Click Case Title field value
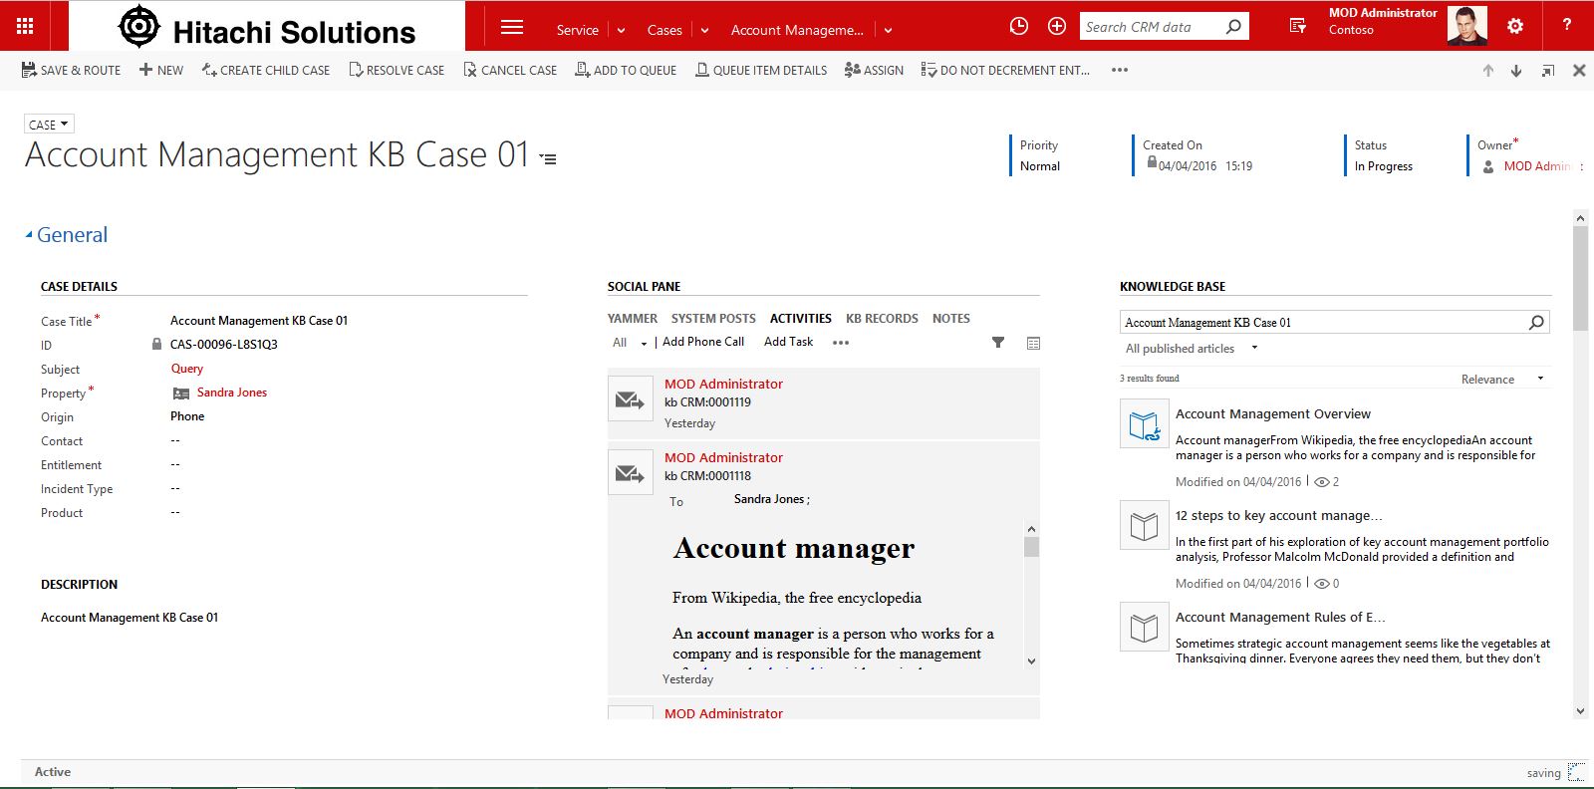 pos(259,321)
